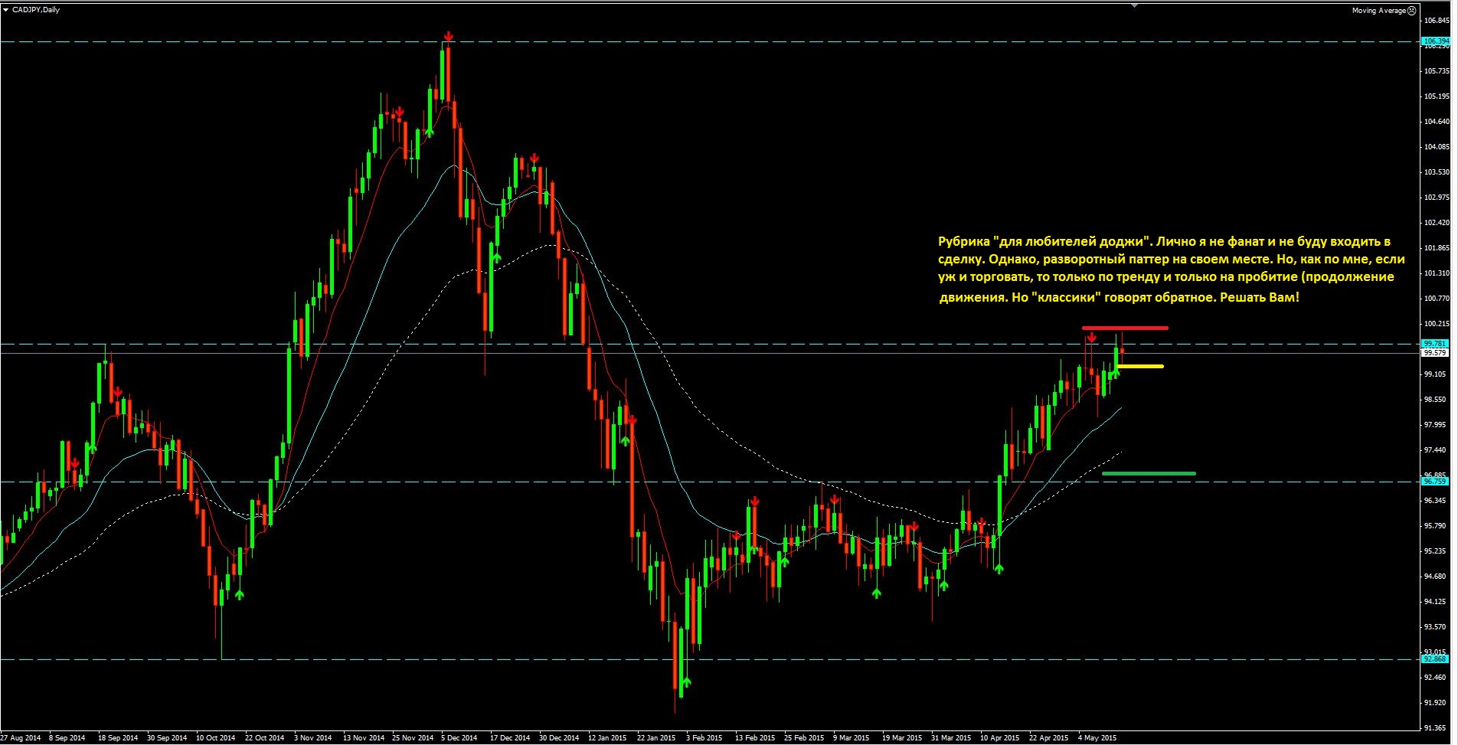Click the cyan 96.759 price level tag
Screen dimensions: 1458x745
tap(1436, 482)
